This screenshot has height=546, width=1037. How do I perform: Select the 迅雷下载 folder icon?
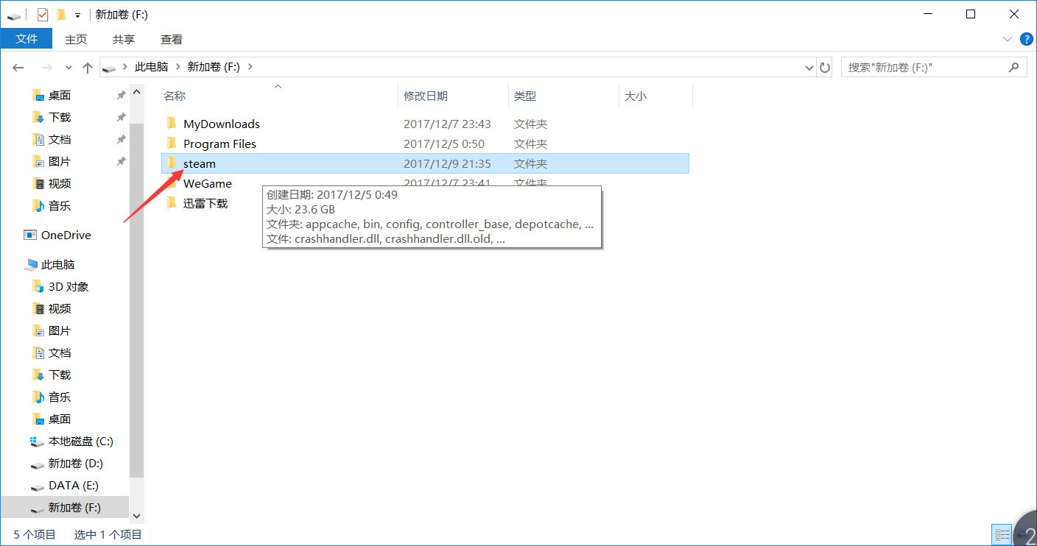coord(172,202)
